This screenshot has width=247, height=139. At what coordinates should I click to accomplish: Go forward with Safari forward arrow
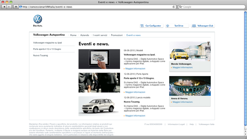pos(9,7)
